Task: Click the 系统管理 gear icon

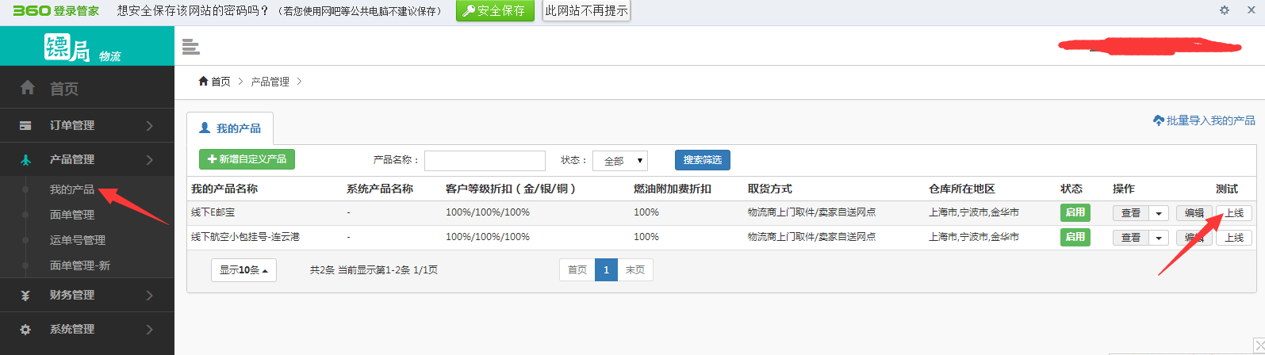Action: coord(25,330)
